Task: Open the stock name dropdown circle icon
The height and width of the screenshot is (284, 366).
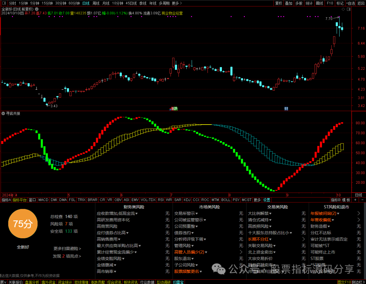Action: point(37,9)
